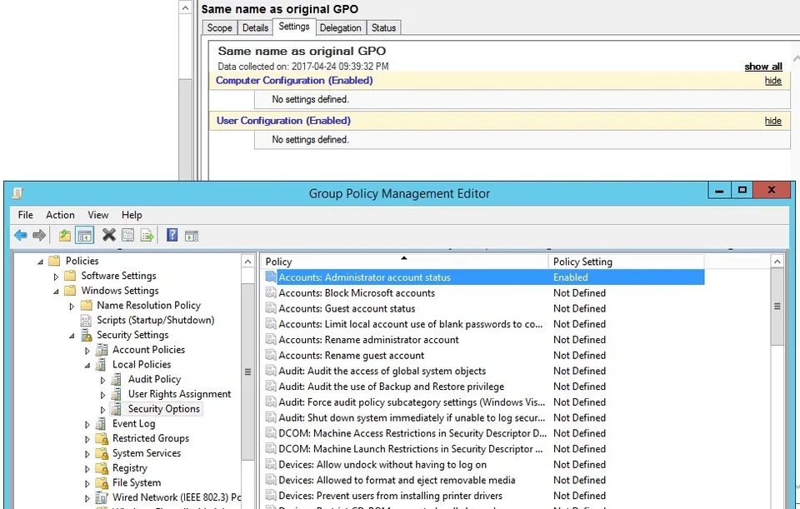The width and height of the screenshot is (800, 509).
Task: Click the policy list vertical scrollbar thumb
Action: click(x=777, y=307)
